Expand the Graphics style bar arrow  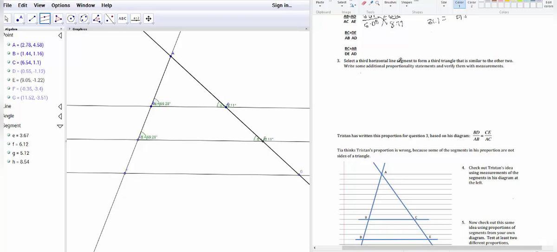point(69,29)
